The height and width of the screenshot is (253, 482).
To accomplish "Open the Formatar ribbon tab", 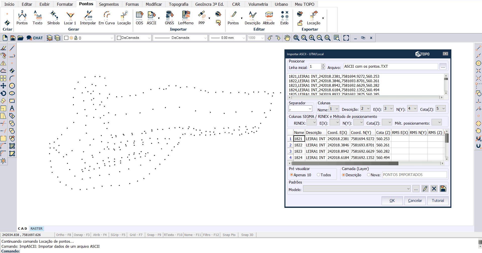I will pyautogui.click(x=65, y=4).
